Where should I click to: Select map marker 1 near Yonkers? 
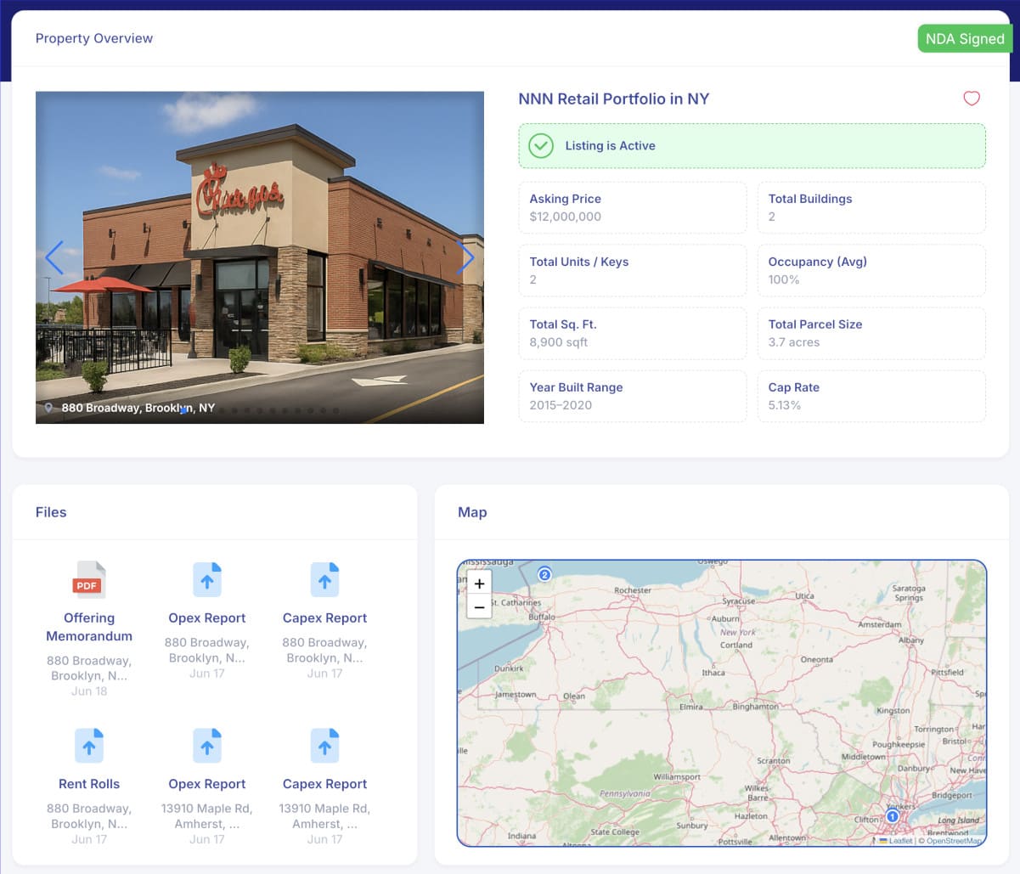click(x=892, y=816)
